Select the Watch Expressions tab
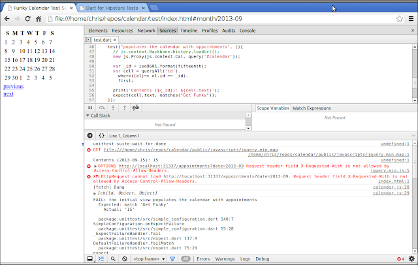The height and width of the screenshot is (265, 418). pos(312,108)
